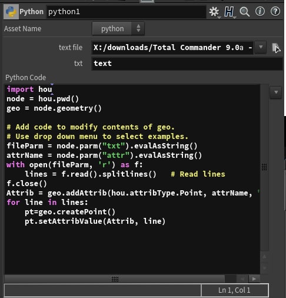
Task: Place cursor on the import hou line
Action: point(29,90)
